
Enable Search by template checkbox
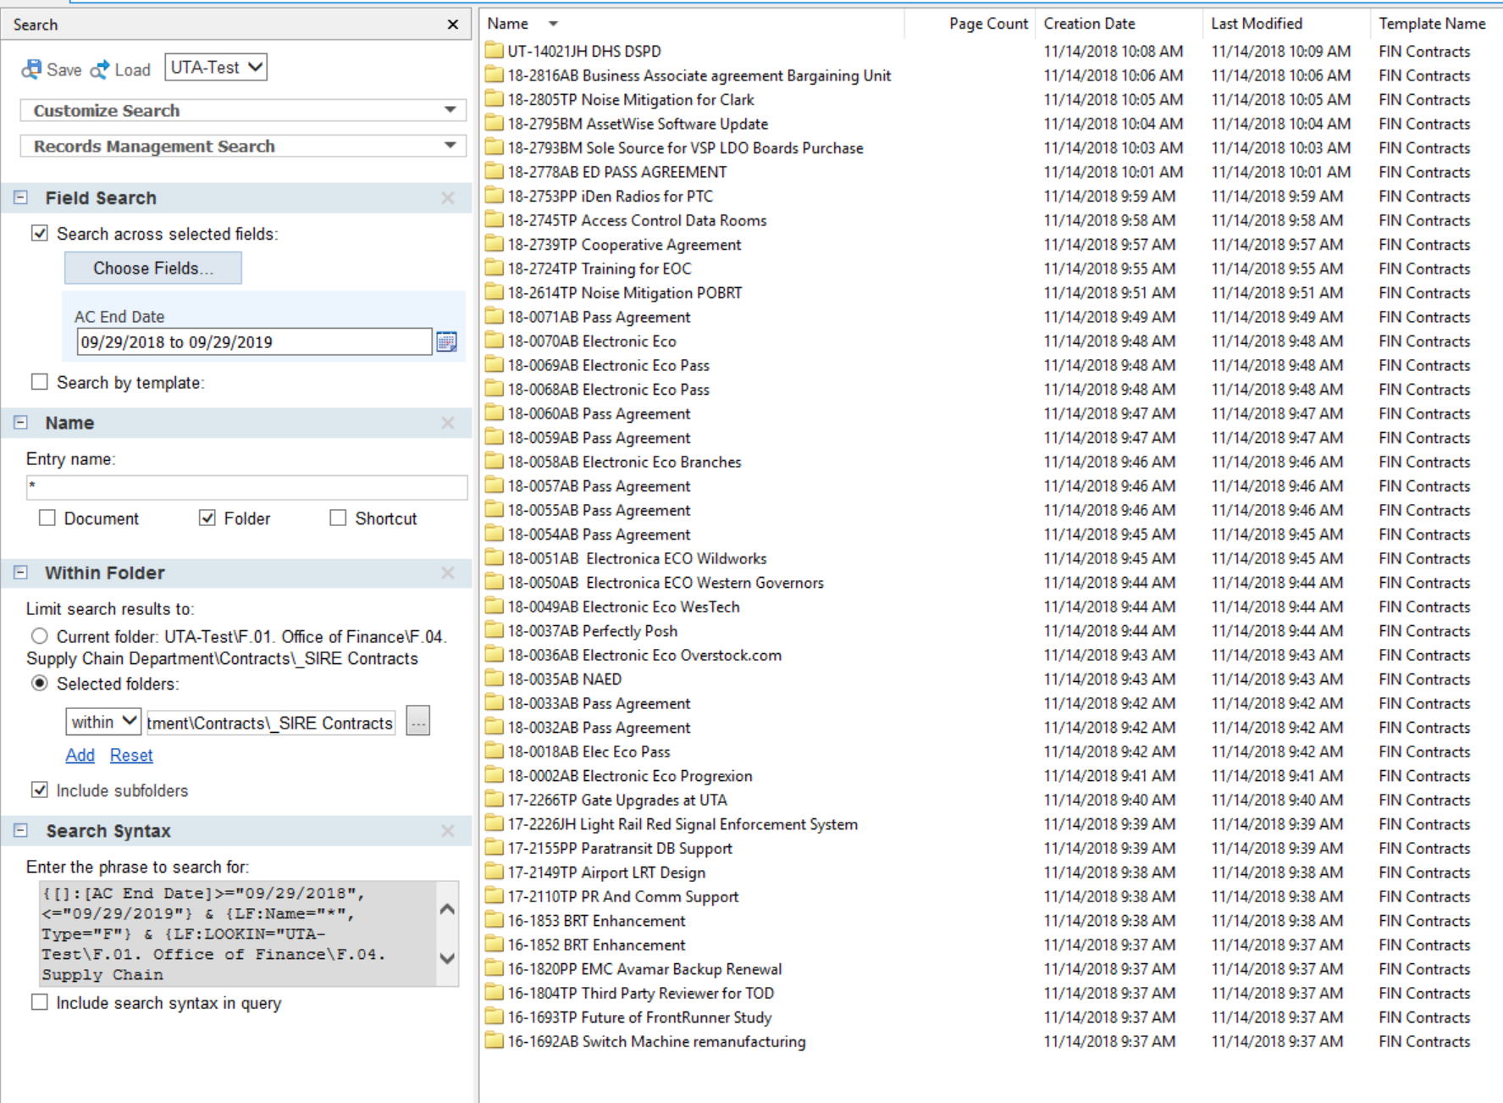(x=40, y=382)
